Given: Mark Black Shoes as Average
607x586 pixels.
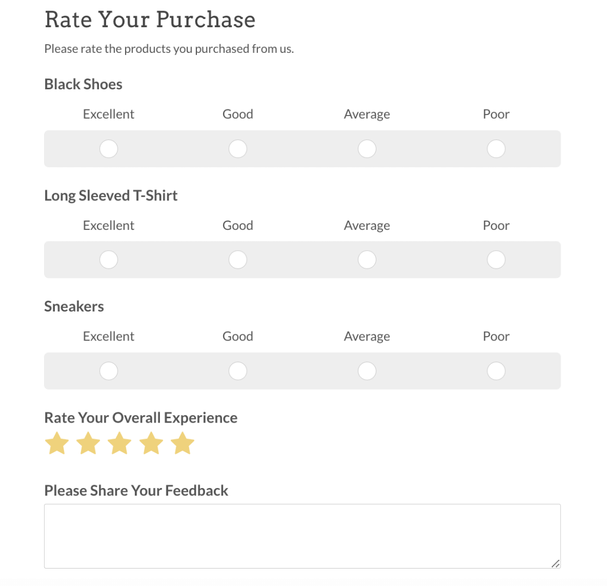Looking at the screenshot, I should point(367,149).
